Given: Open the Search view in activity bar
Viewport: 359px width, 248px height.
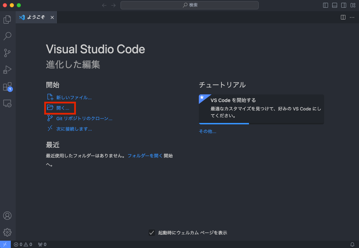Looking at the screenshot, I should tap(7, 36).
